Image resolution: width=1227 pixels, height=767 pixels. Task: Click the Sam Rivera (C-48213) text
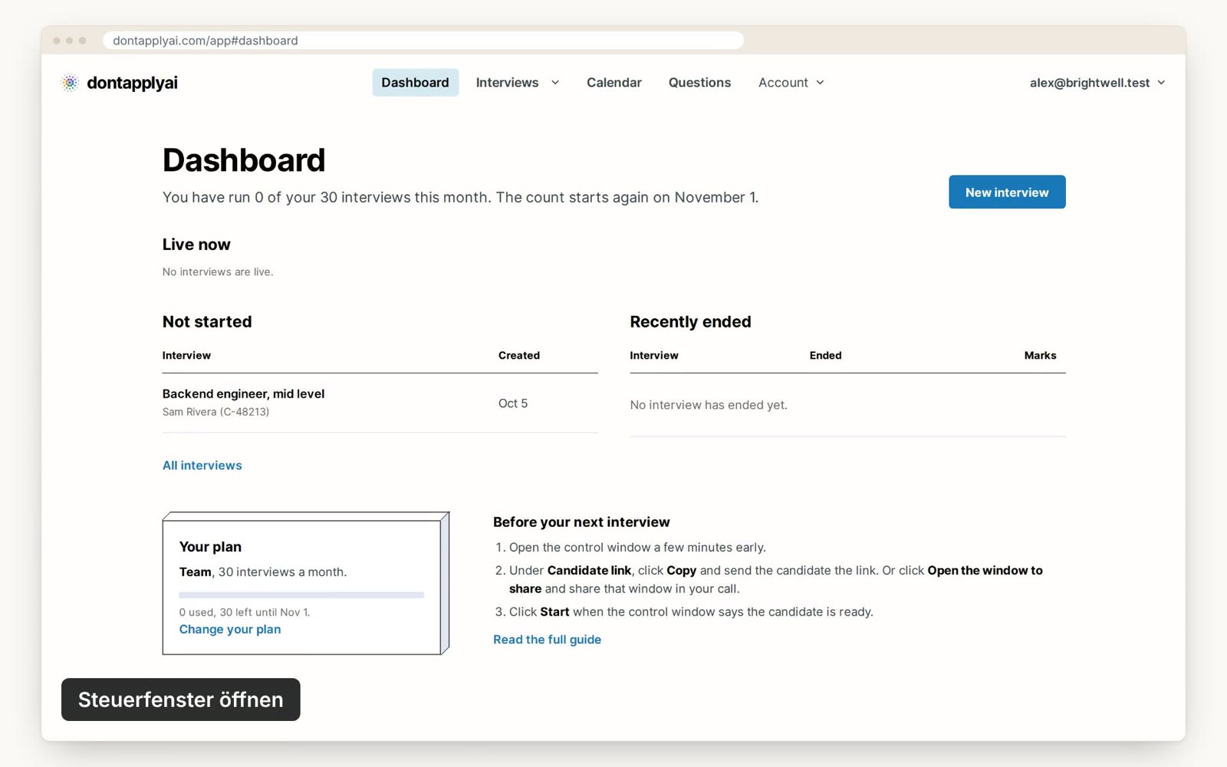click(x=215, y=412)
